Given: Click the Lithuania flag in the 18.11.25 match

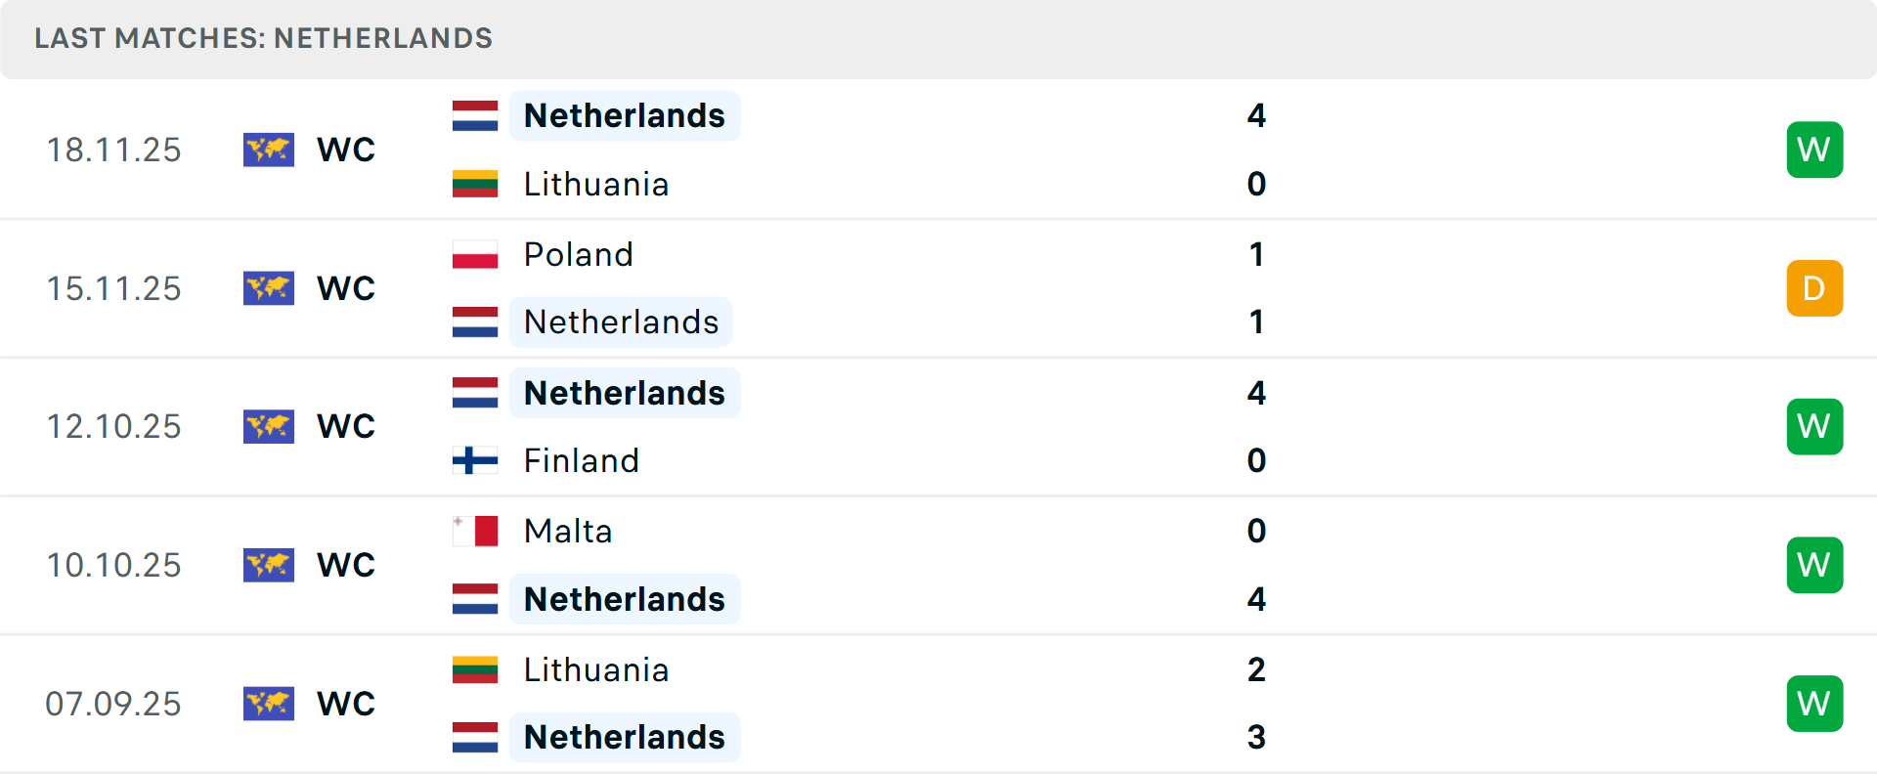Looking at the screenshot, I should pos(475,184).
